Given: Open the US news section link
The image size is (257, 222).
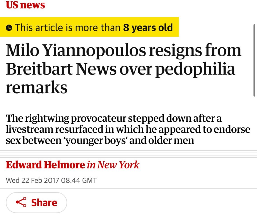Looking at the screenshot, I should coord(25,5).
